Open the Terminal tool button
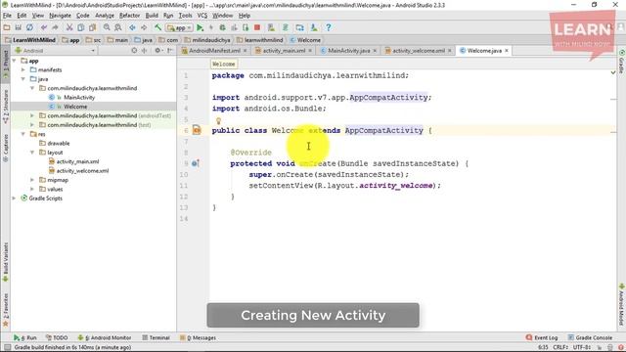626x352 pixels. 156,337
